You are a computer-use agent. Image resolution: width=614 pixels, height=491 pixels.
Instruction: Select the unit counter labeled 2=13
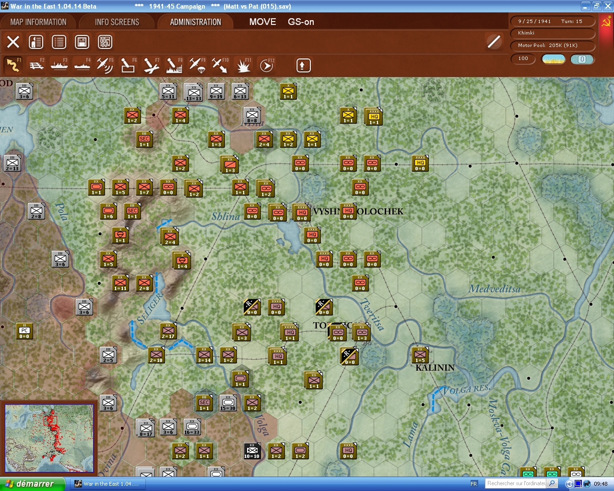(x=12, y=163)
